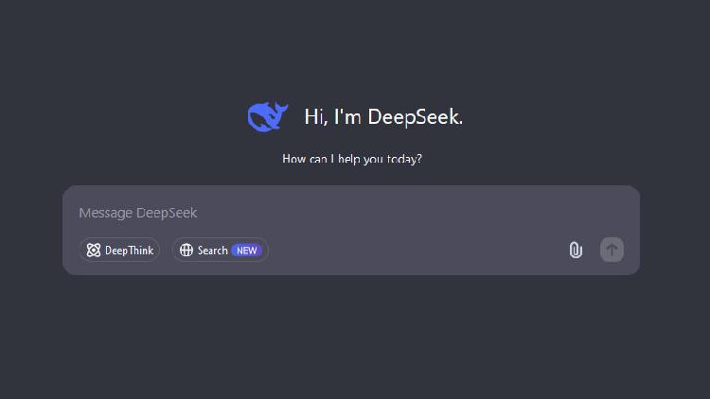Enable the Search web toggle

[x=220, y=251]
